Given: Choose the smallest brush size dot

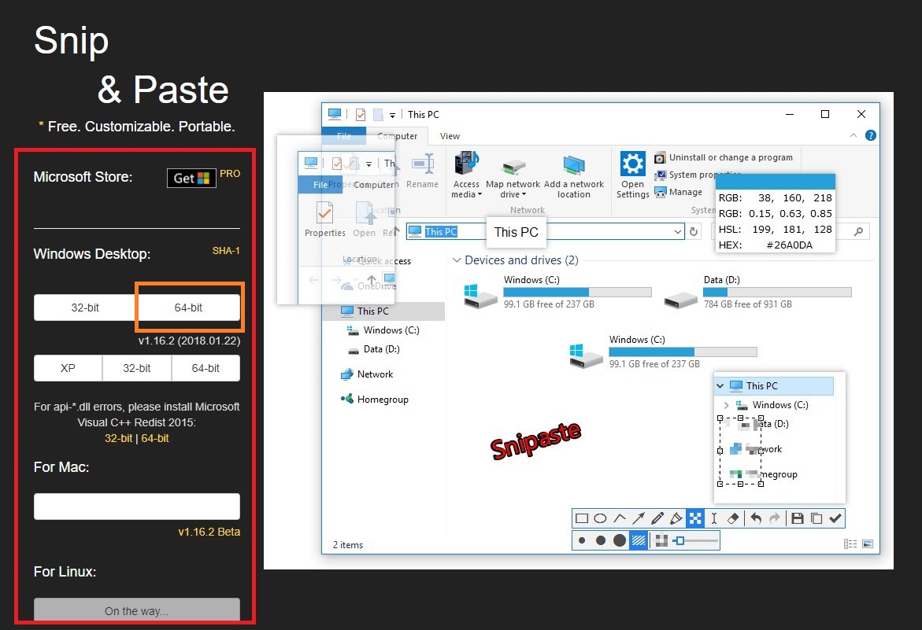Looking at the screenshot, I should [x=582, y=541].
